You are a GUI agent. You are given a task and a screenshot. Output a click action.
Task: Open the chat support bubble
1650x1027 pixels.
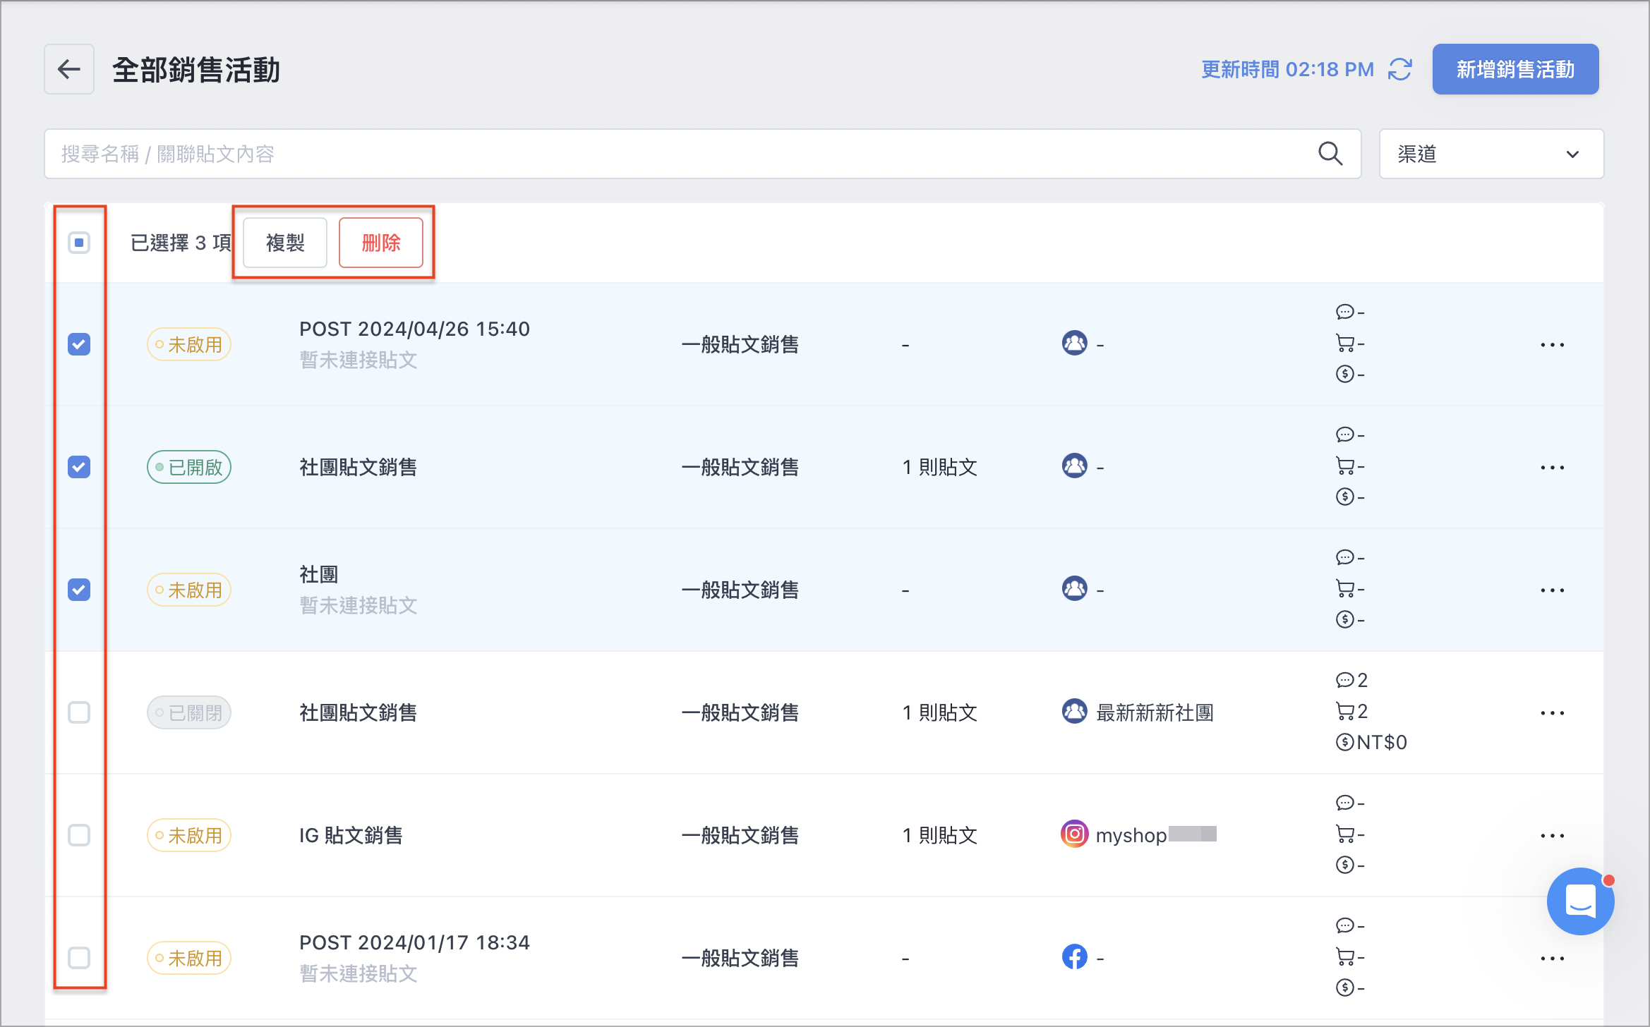1580,901
